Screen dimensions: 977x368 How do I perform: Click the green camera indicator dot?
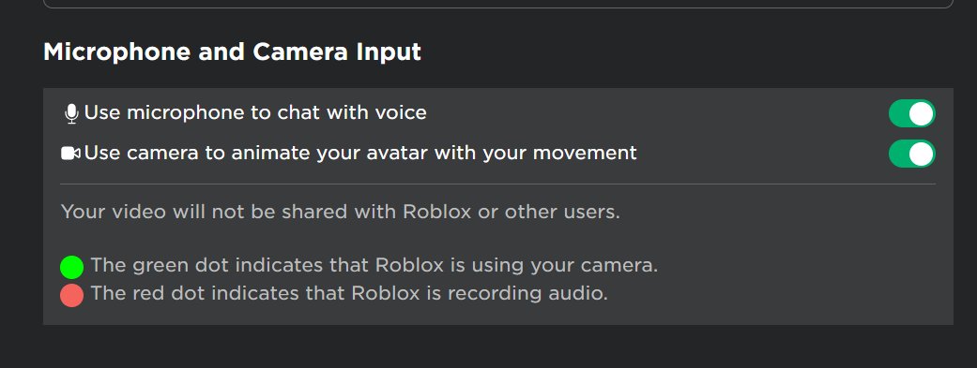(71, 267)
